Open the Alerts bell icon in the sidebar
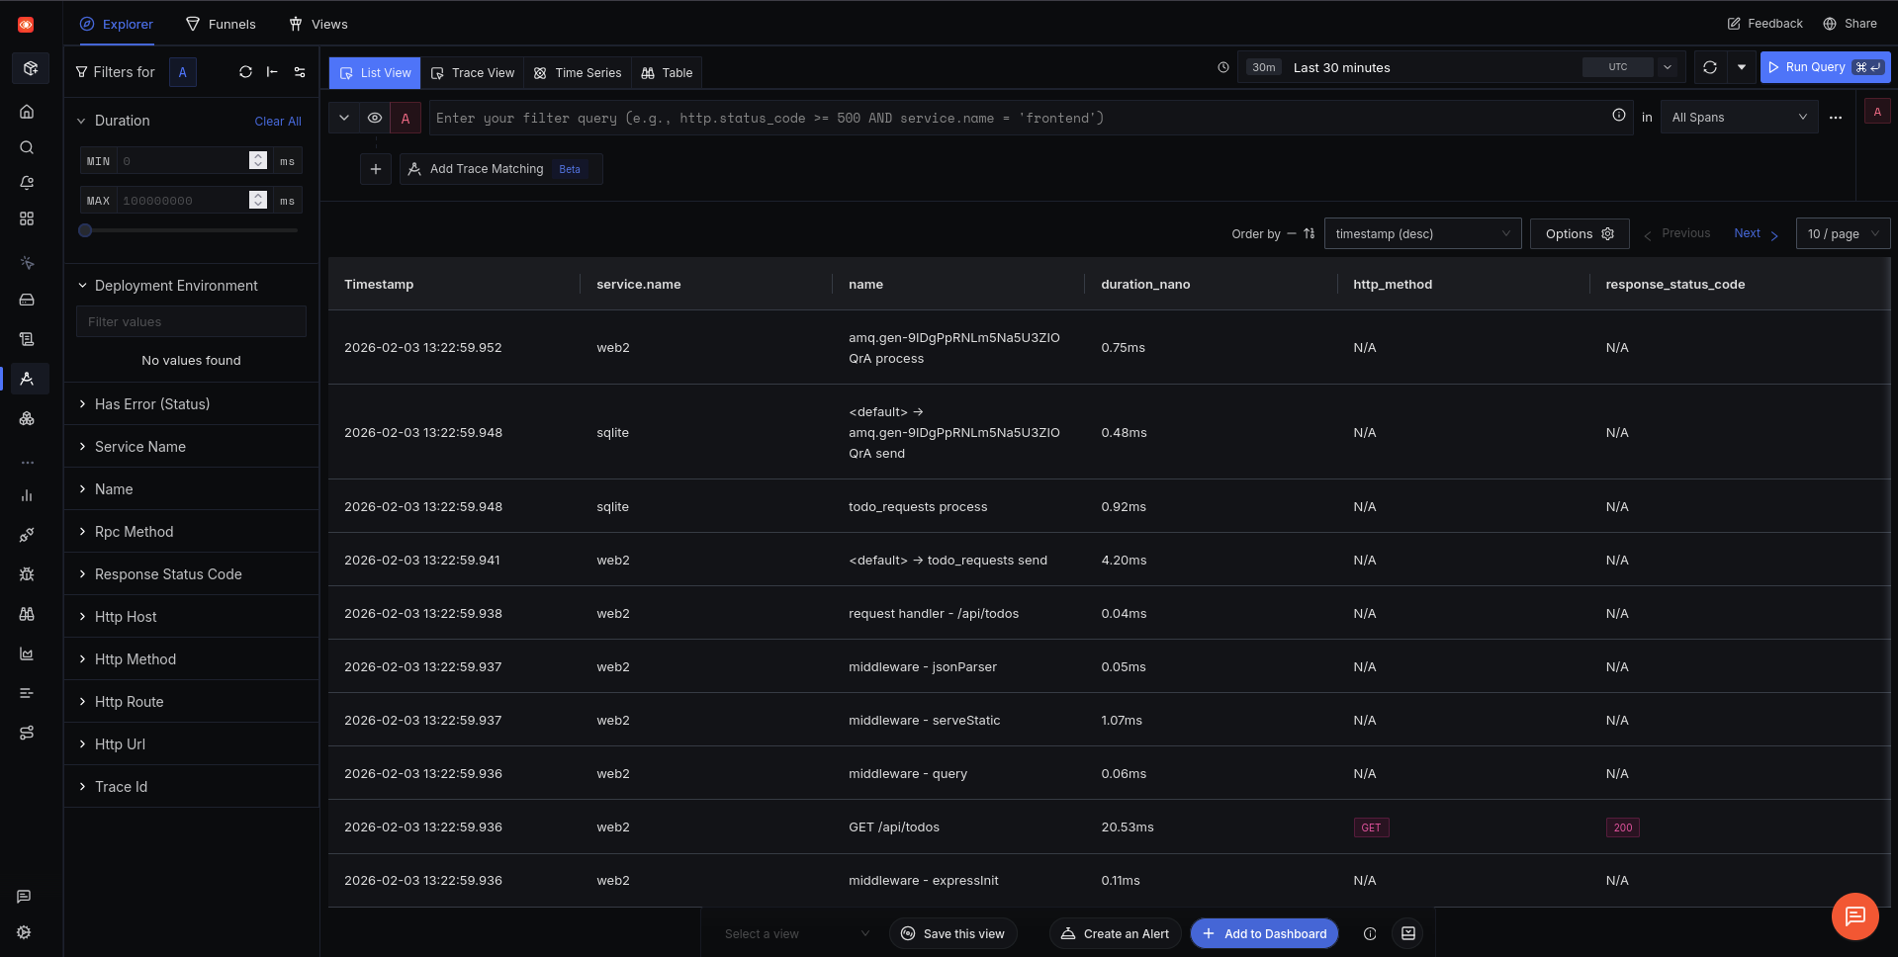The width and height of the screenshot is (1898, 957). click(27, 183)
